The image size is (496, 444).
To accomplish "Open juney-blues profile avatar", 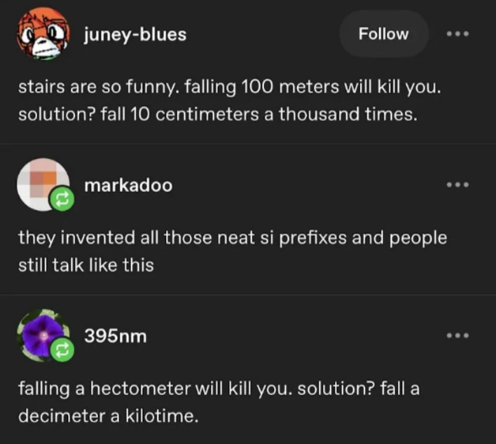I will (43, 33).
